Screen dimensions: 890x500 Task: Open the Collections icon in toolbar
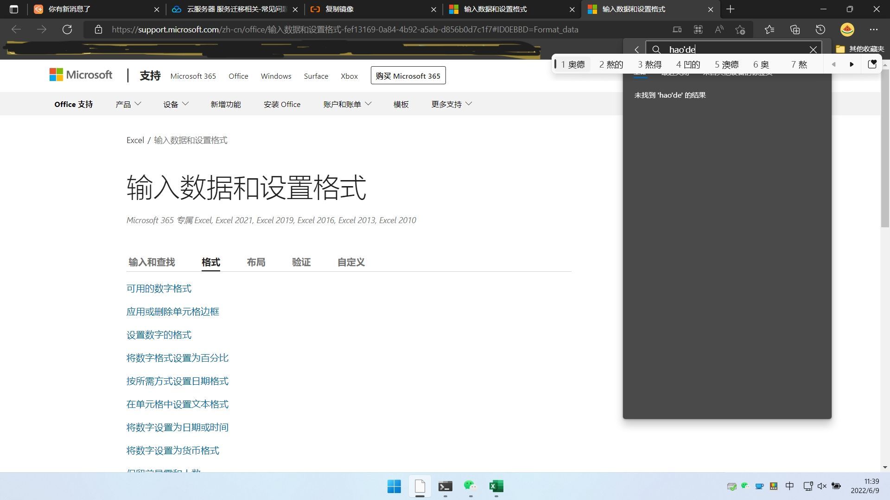pyautogui.click(x=795, y=30)
